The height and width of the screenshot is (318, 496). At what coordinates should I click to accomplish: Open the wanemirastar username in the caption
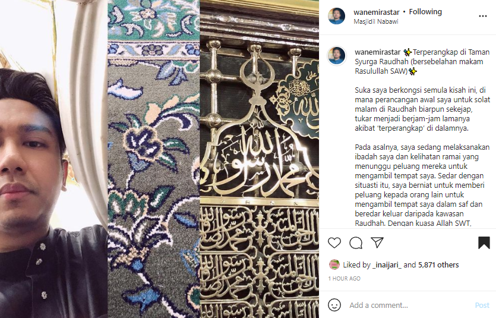pos(378,52)
